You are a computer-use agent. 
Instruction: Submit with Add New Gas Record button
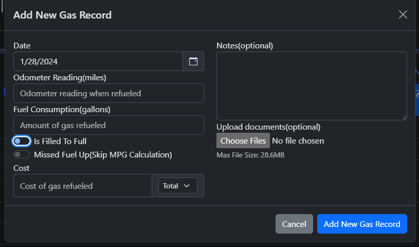(362, 224)
